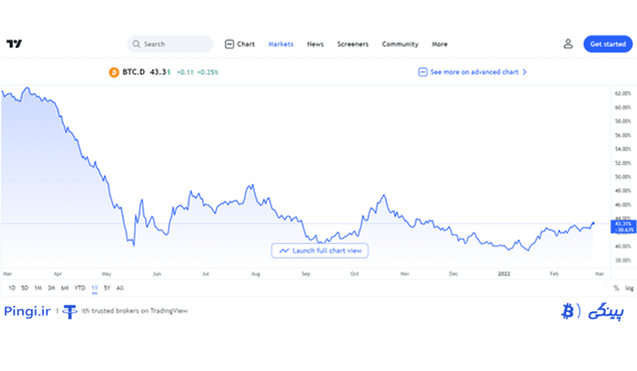
Task: Click the 43.31 price value
Action: tap(160, 72)
